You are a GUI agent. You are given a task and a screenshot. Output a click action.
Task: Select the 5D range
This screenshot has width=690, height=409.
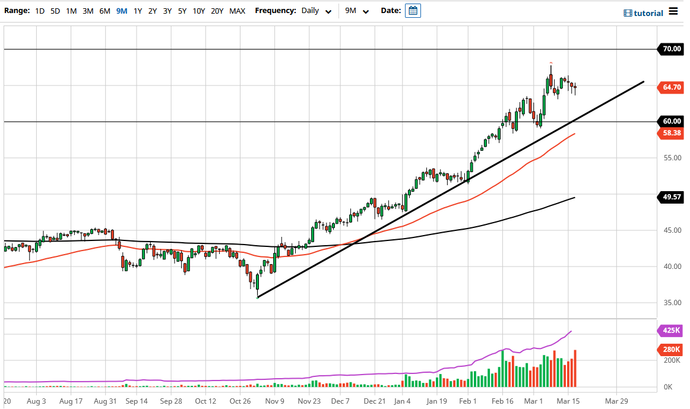[x=55, y=10]
